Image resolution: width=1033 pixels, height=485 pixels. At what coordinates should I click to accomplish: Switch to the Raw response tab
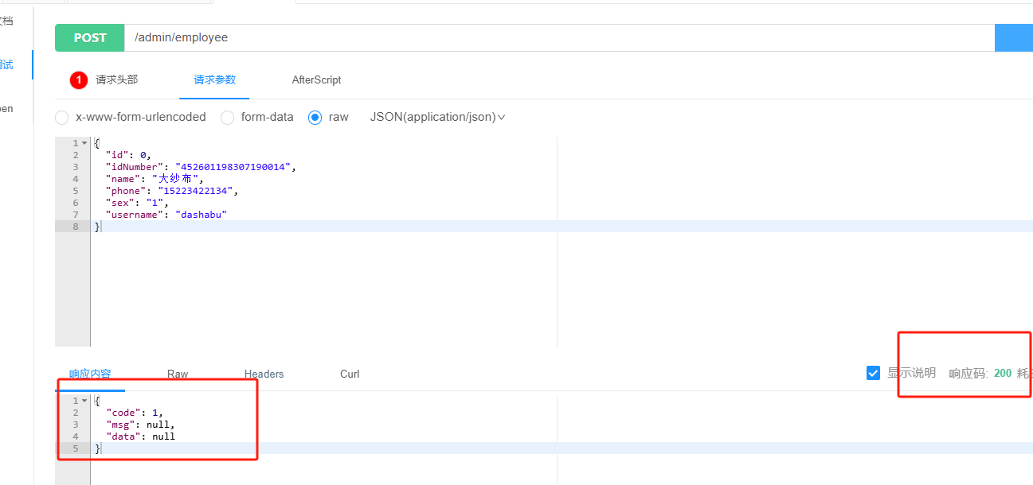point(178,374)
